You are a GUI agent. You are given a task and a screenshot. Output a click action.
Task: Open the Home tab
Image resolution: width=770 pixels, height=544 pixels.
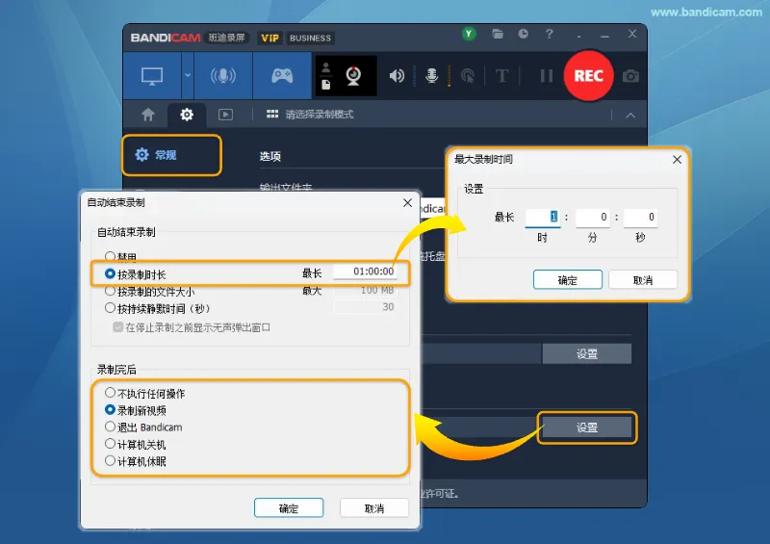(x=148, y=115)
